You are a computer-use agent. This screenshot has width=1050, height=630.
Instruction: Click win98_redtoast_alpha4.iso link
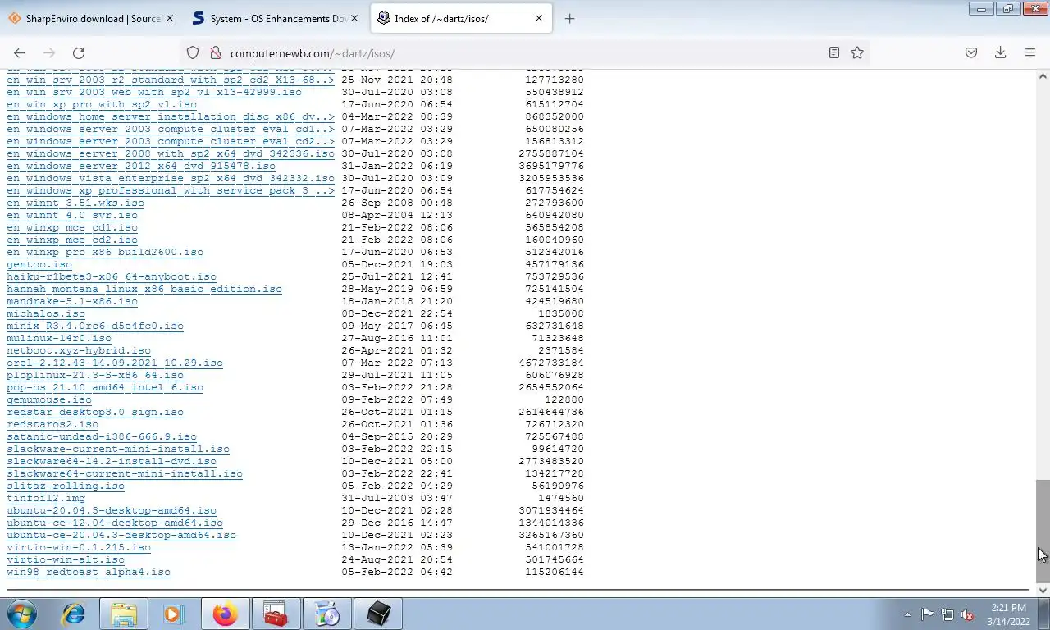click(x=89, y=572)
